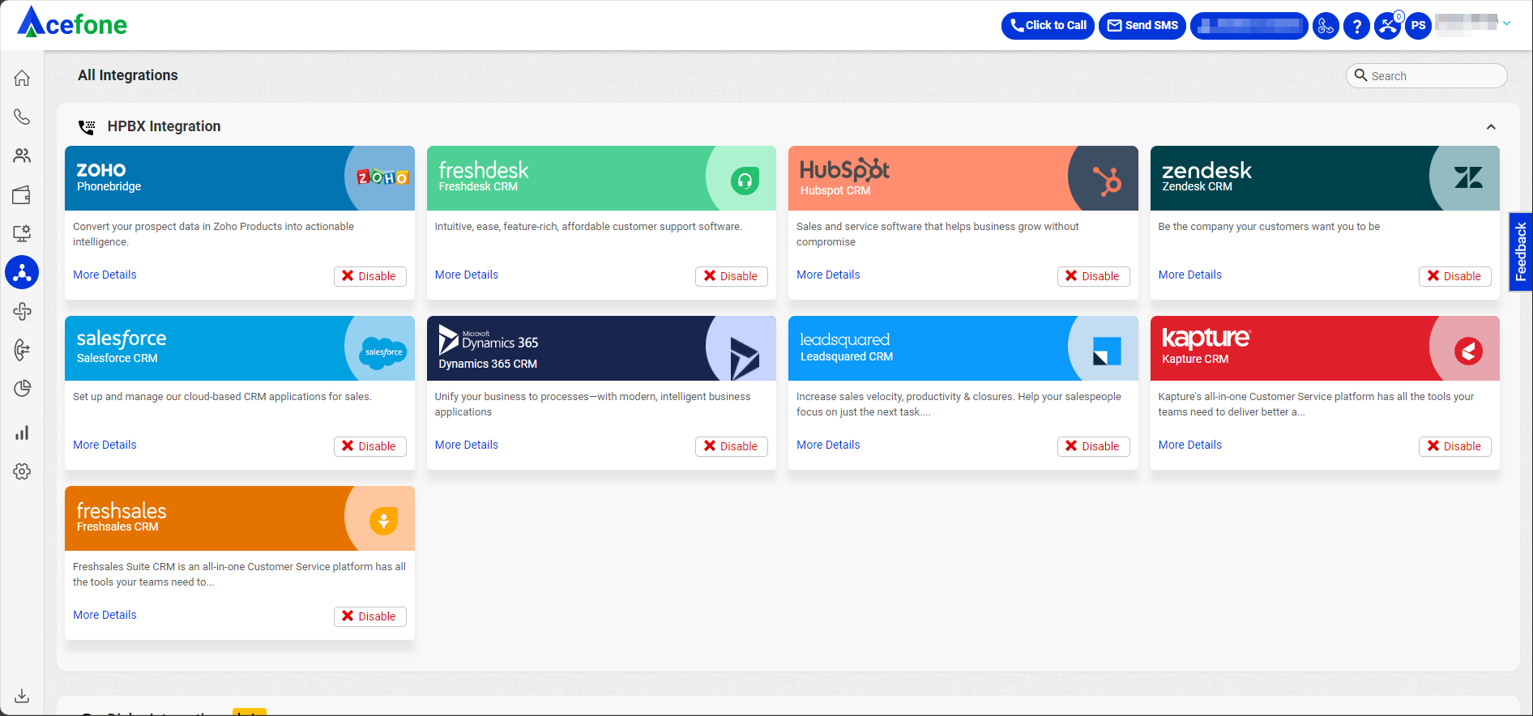Disable the Dynamics 365 CRM integration
Image resolution: width=1533 pixels, height=716 pixels.
tap(731, 446)
